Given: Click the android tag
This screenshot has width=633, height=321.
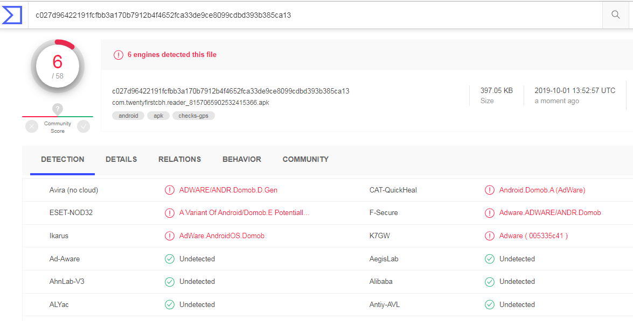Looking at the screenshot, I should click(128, 116).
